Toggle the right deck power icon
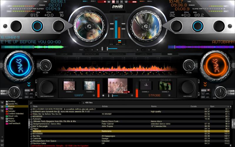235x147 pixels. point(230,26)
